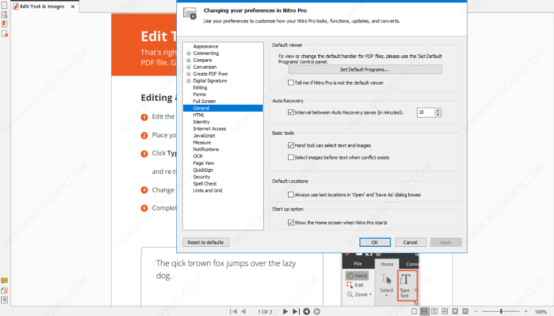
Task: Switch to single page view
Action: [414, 311]
